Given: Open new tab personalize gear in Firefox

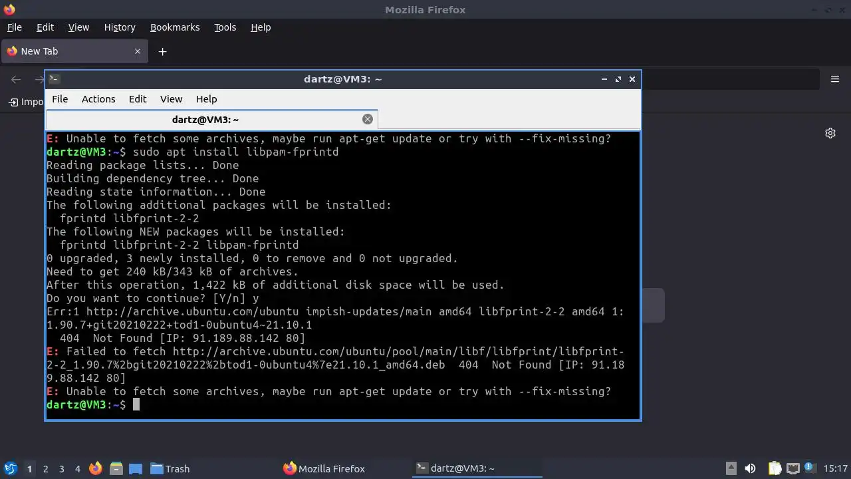Looking at the screenshot, I should [830, 133].
